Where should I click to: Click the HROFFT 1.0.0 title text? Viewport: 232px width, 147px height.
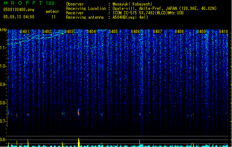click(x=29, y=3)
